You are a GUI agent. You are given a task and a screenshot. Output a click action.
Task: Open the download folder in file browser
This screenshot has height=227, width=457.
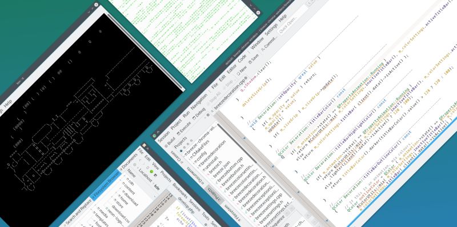[x=131, y=198]
